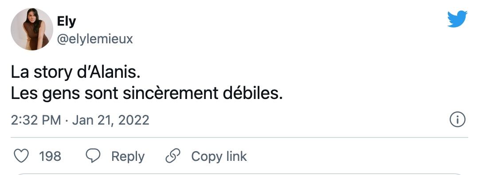Click the reply speech bubble icon
478x175 pixels.
pos(93,156)
